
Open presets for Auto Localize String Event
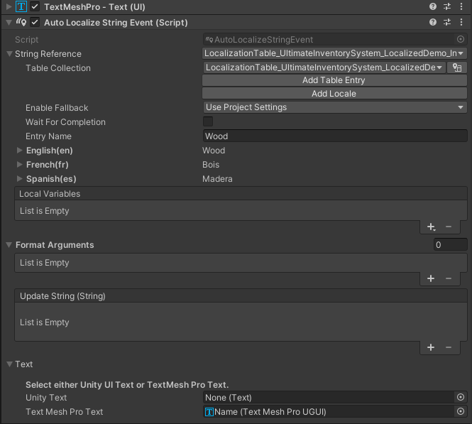447,22
